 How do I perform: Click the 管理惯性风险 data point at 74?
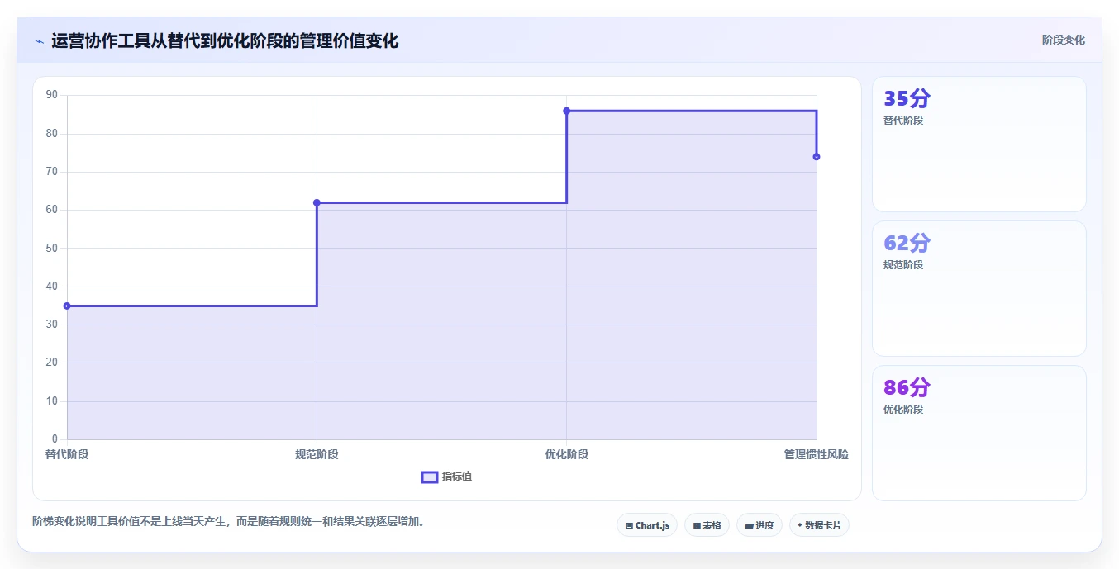point(817,157)
